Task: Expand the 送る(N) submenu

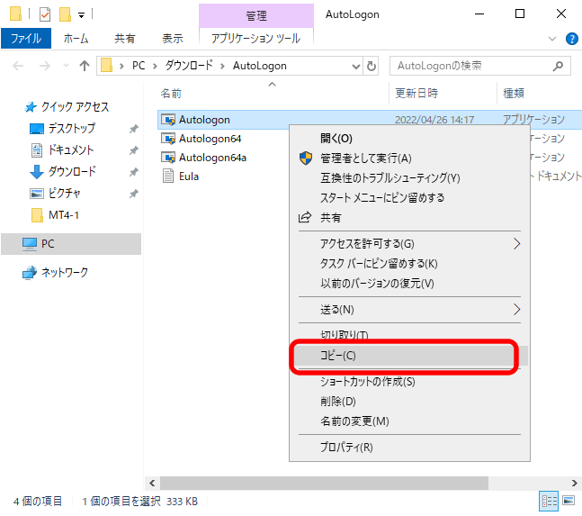Action: 409,310
